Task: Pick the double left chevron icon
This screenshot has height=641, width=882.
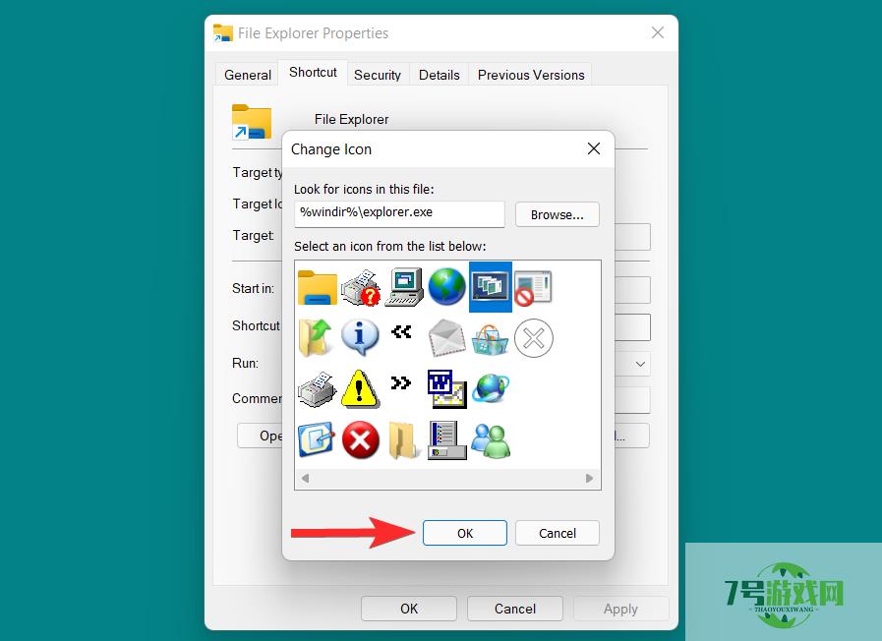Action: tap(401, 331)
